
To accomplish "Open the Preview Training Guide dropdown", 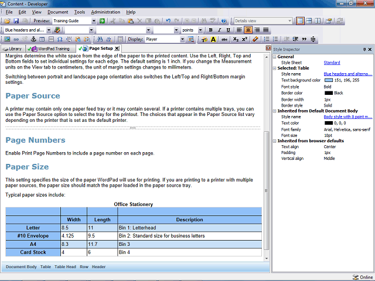I will [94, 21].
